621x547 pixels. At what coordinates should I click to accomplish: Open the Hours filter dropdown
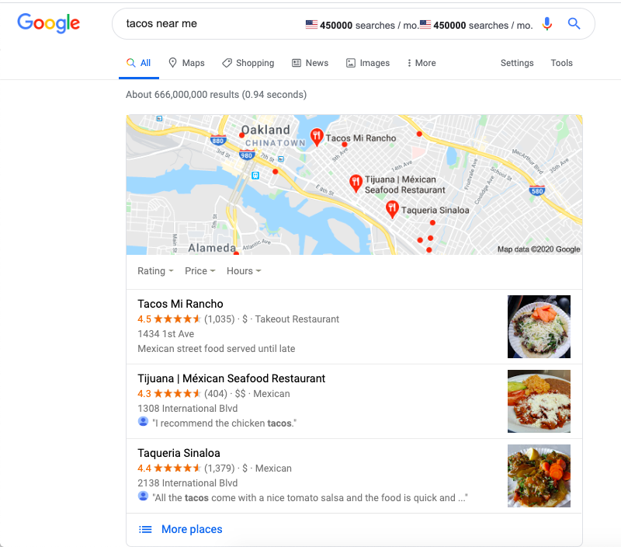click(244, 271)
